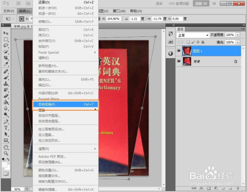This screenshot has width=247, height=192.
Task: Choose 键盘快捷键... menu entry
Action: point(66,190)
